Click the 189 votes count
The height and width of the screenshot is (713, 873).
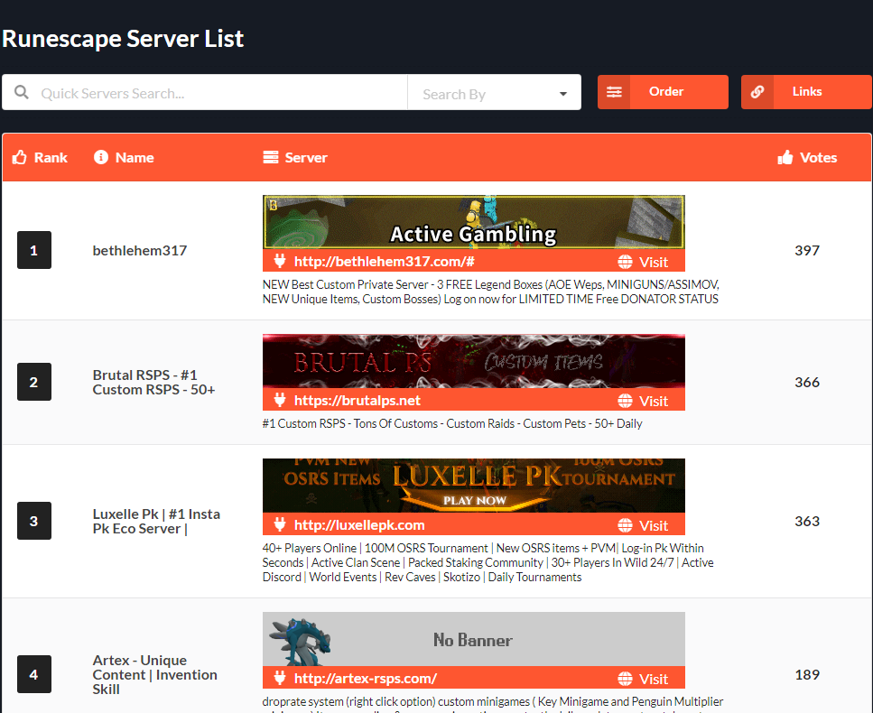point(807,675)
